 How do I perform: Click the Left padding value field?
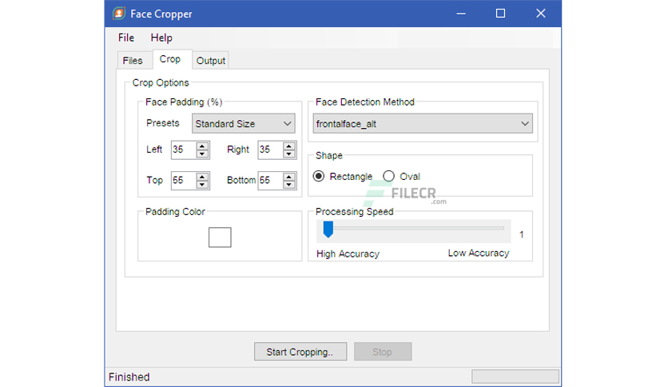pos(184,150)
